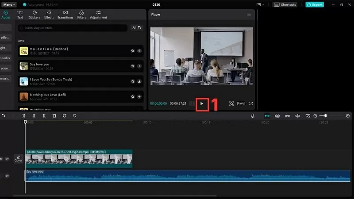Favorite the Nothing but Love (Lofi) track
The height and width of the screenshot is (199, 354).
pyautogui.click(x=132, y=96)
